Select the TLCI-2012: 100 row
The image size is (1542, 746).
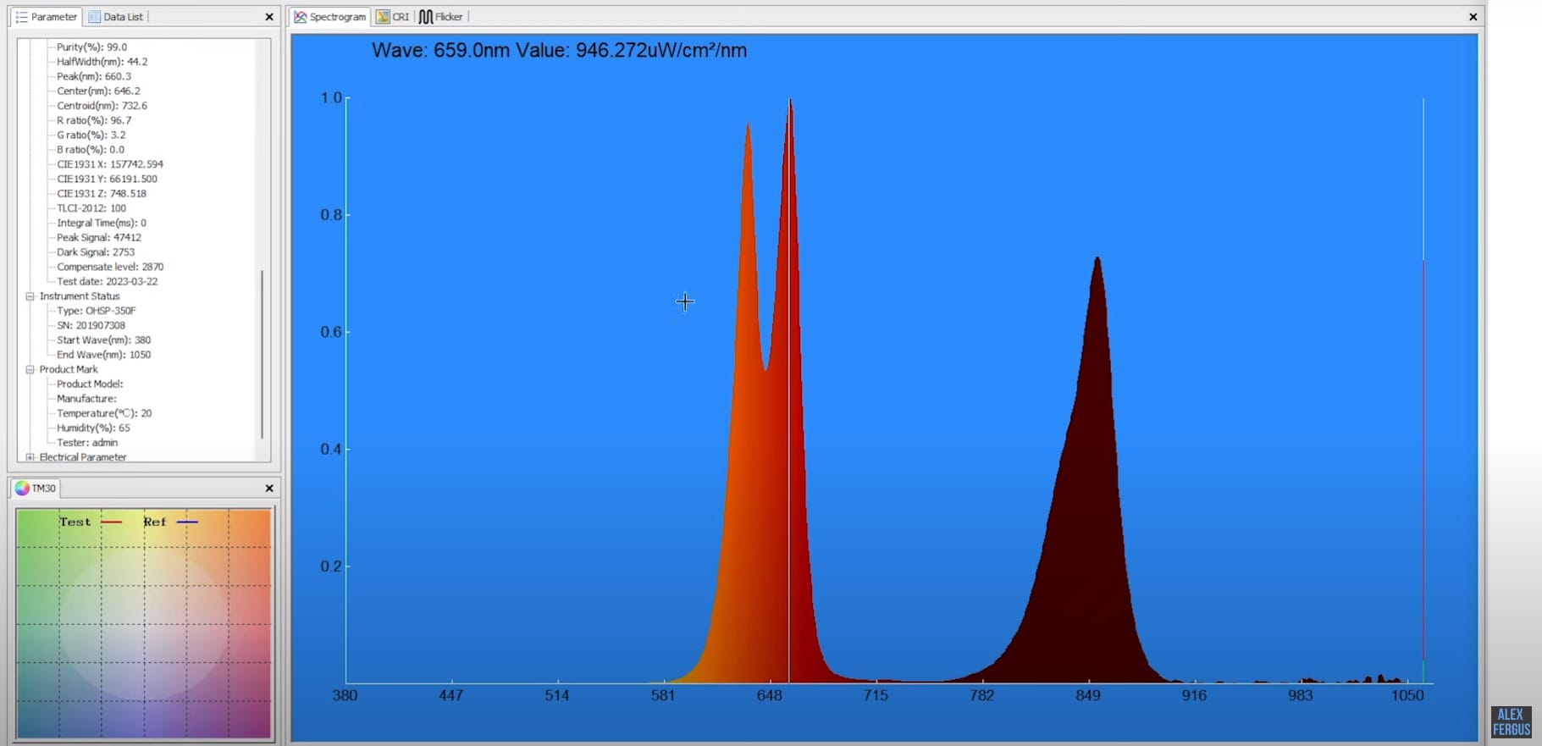(91, 208)
